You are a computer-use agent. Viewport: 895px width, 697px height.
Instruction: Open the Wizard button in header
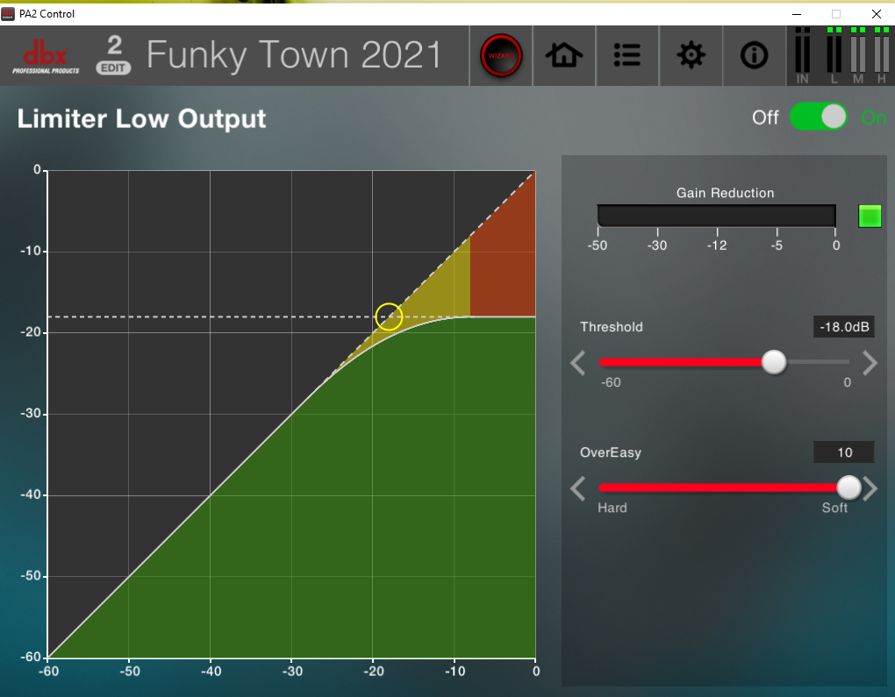(501, 56)
